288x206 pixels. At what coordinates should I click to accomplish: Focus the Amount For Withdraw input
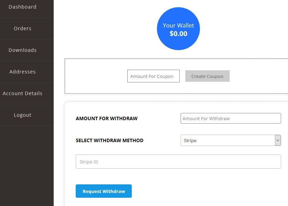coord(231,118)
